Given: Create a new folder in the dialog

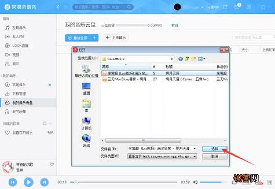Looking at the screenshot, I should point(194,59).
